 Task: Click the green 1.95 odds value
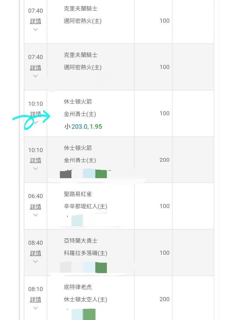point(96,127)
